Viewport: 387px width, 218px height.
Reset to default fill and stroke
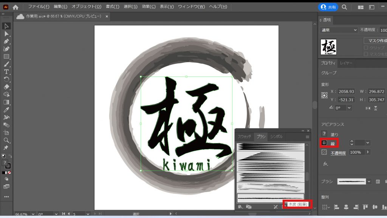(3, 156)
